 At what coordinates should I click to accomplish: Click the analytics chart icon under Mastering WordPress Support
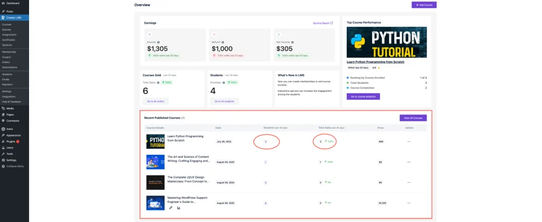pyautogui.click(x=178, y=208)
